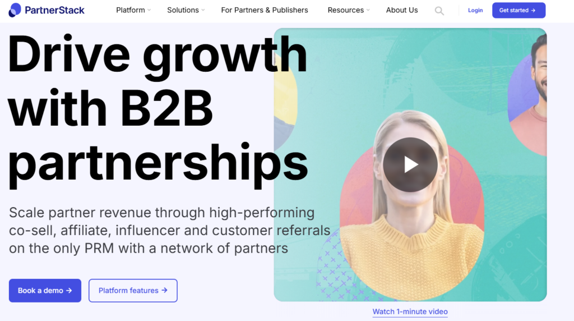Click the Get started button
Screen dimensions: 574x321
pos(519,10)
